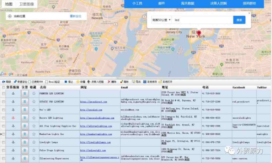Open street view for All Star Lighting Supplies
272x163 pixels.
point(25,126)
